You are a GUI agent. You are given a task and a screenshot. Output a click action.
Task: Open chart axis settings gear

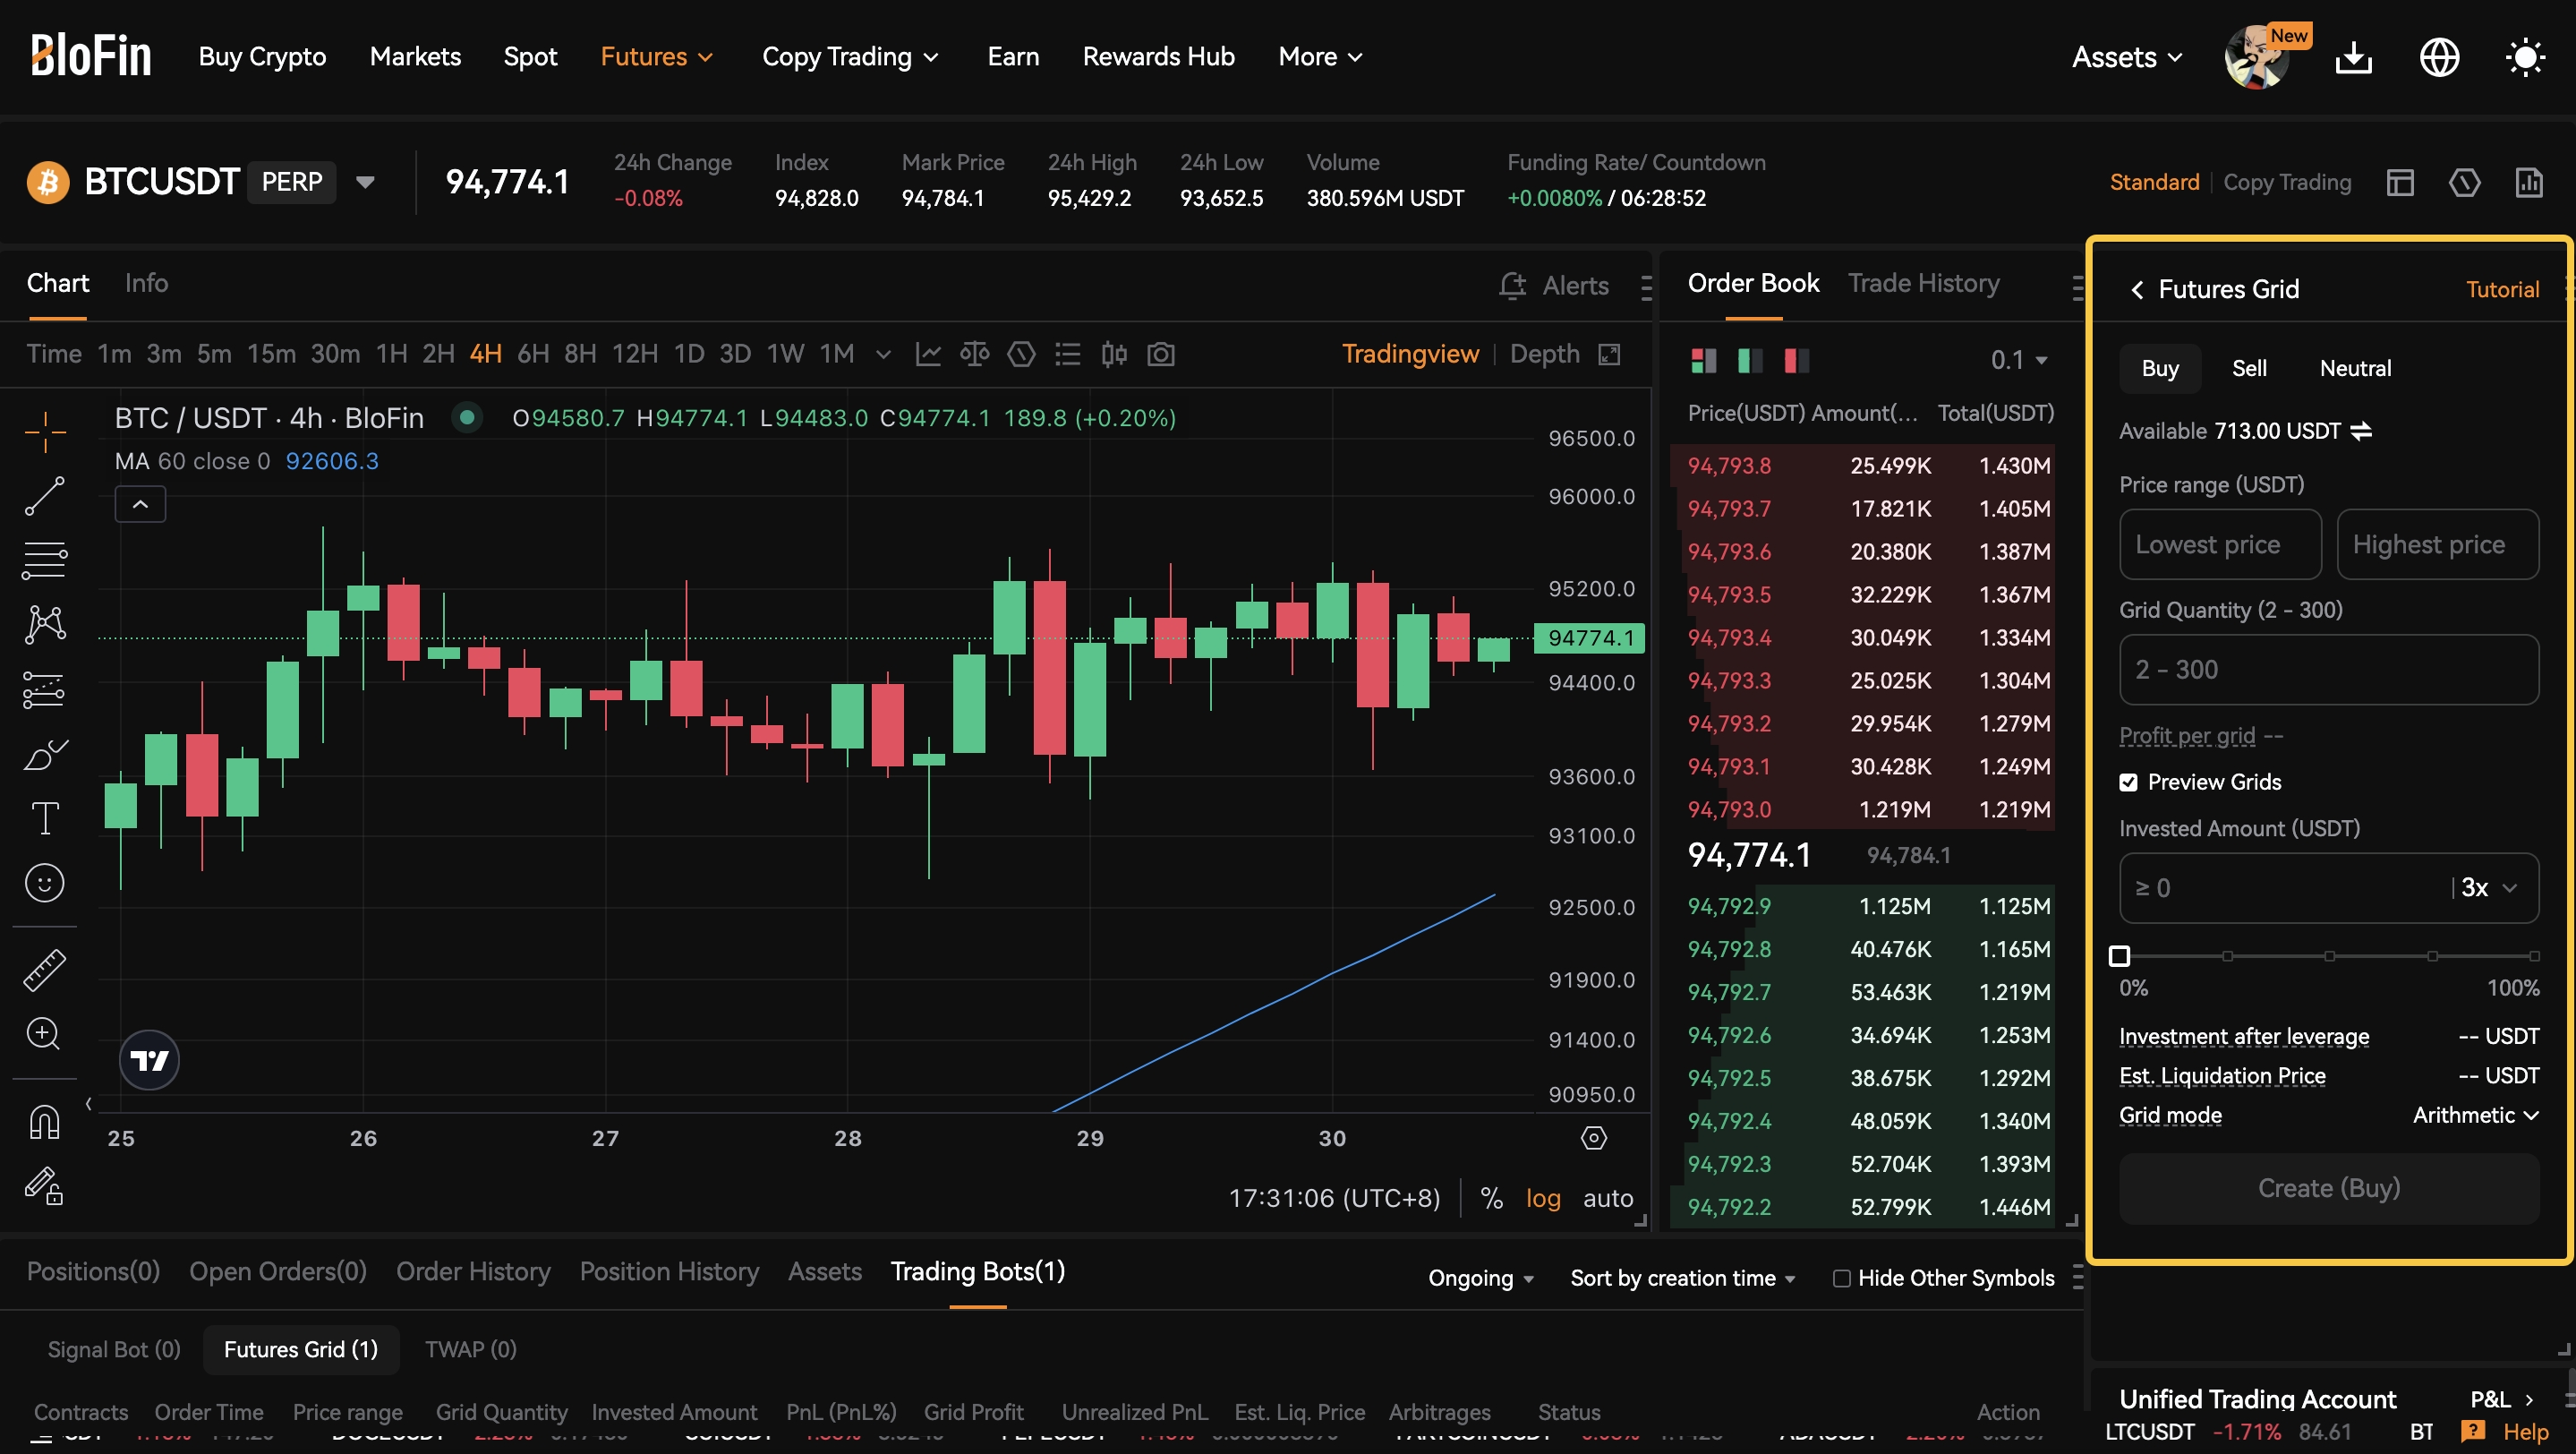[x=1594, y=1138]
